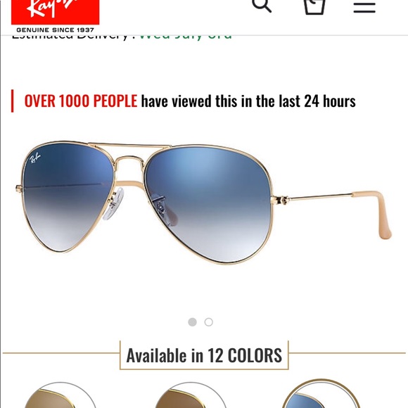Click the GENUINE SINCE 1937 tagline

pos(55,30)
